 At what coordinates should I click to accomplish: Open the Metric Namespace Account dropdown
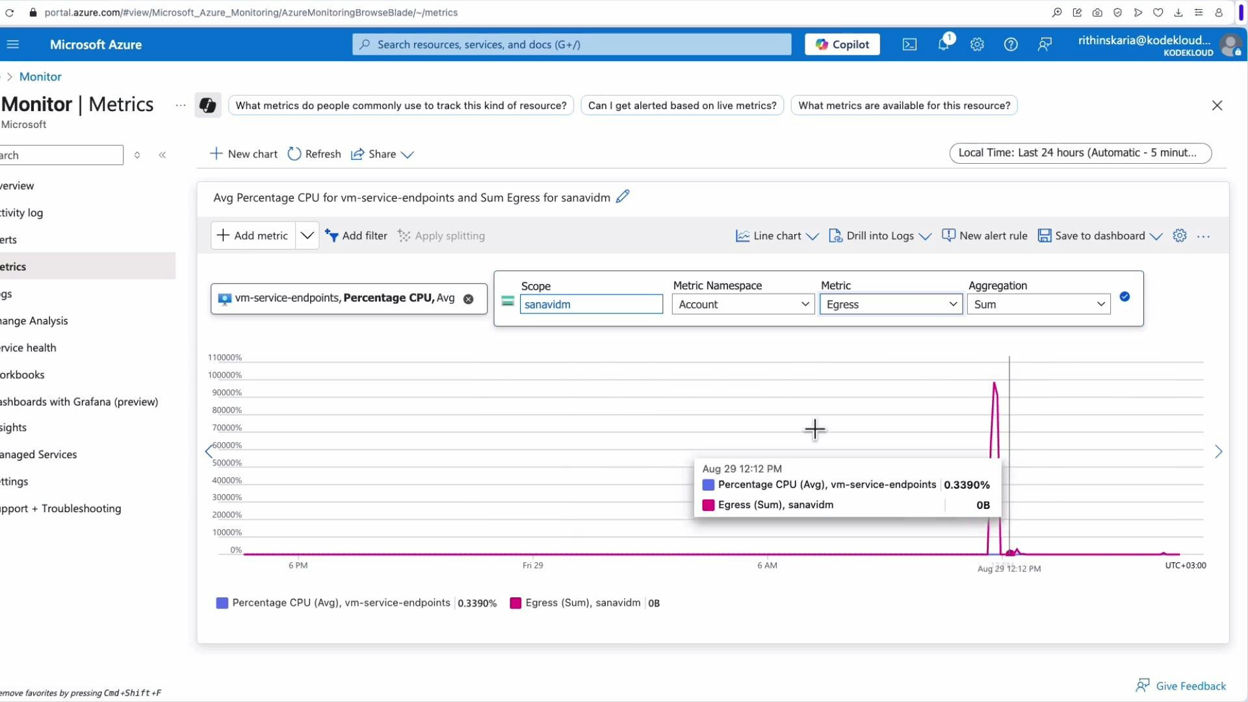coord(743,304)
